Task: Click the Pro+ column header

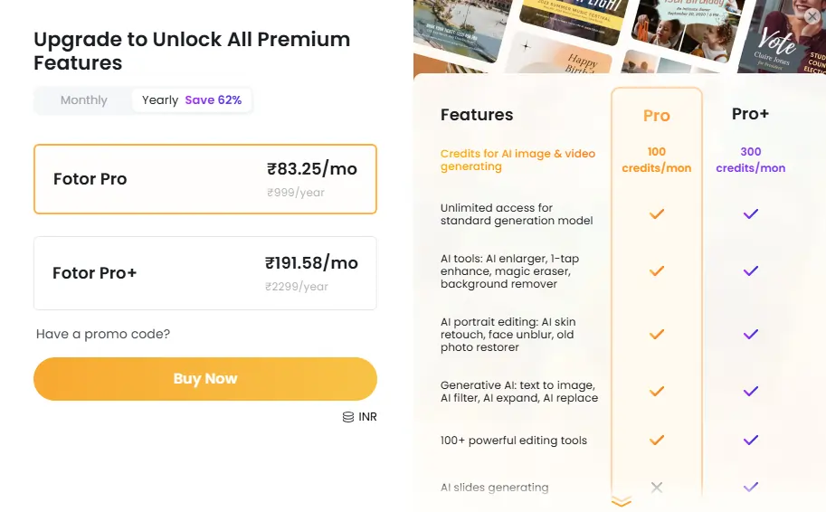Action: tap(750, 115)
